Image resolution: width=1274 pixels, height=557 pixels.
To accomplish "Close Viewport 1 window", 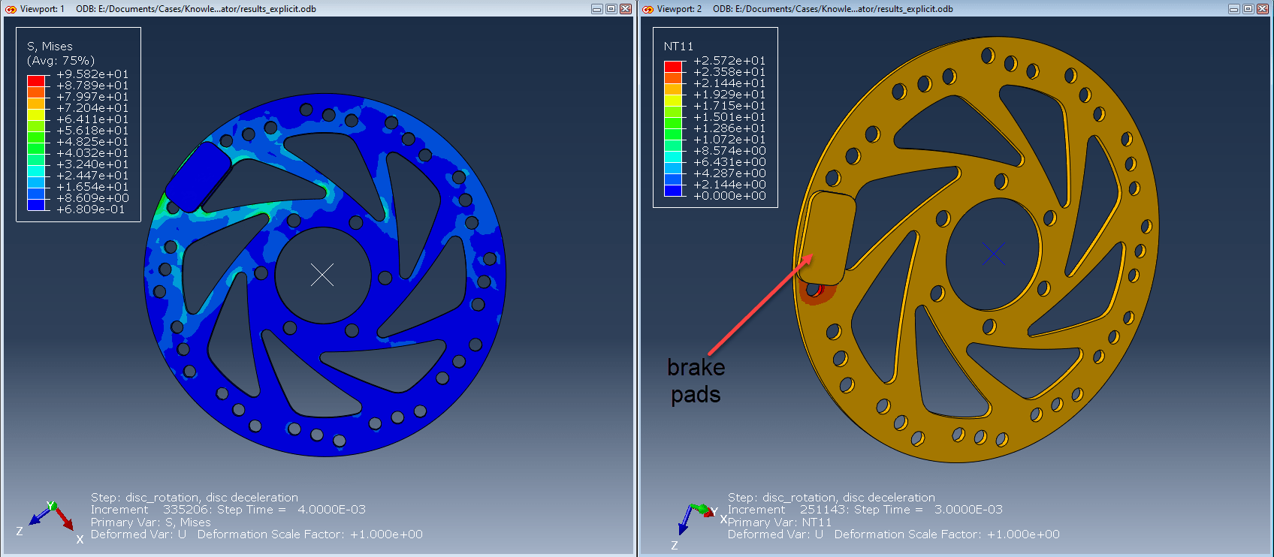I will point(626,9).
